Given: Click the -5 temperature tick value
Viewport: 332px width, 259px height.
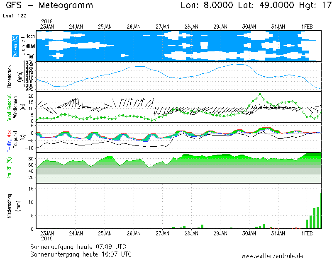Looking at the screenshot, I should [x=31, y=140].
